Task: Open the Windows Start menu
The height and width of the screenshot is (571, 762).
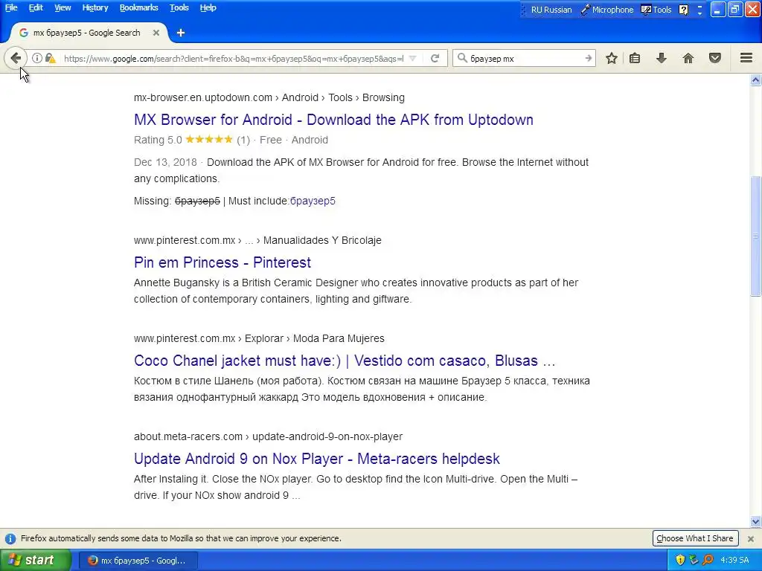Action: [x=35, y=560]
